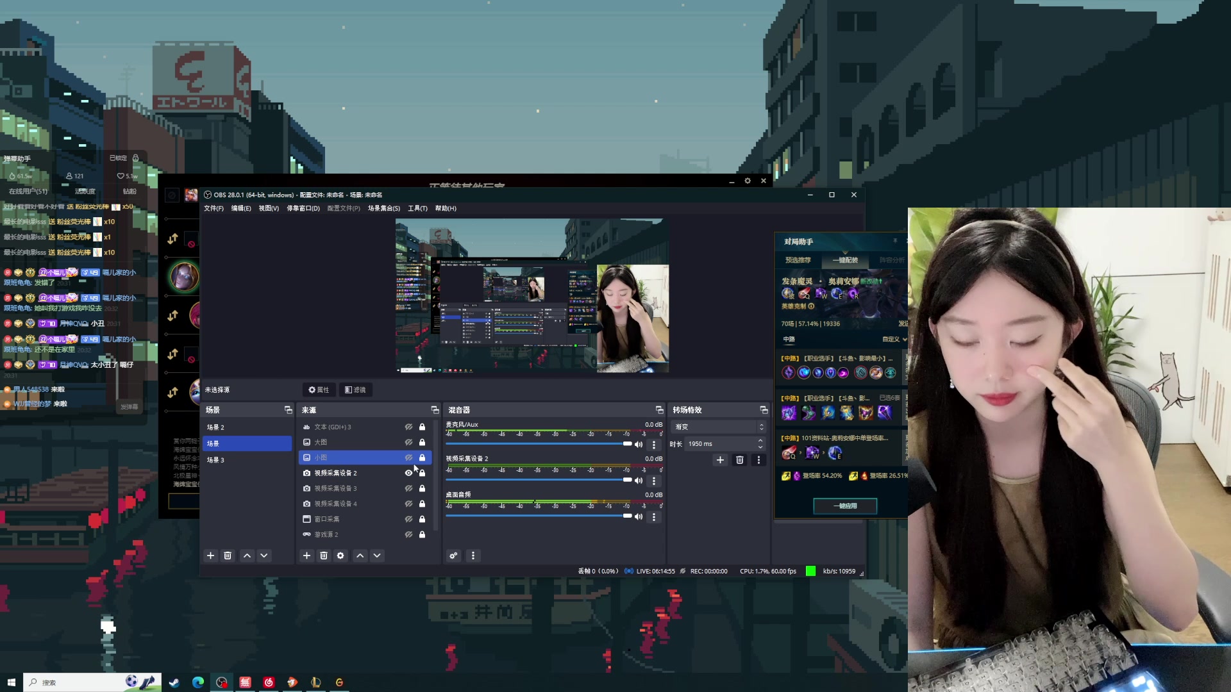Open Steam from the taskbar
Viewport: 1231px width, 692px height.
pos(174,682)
